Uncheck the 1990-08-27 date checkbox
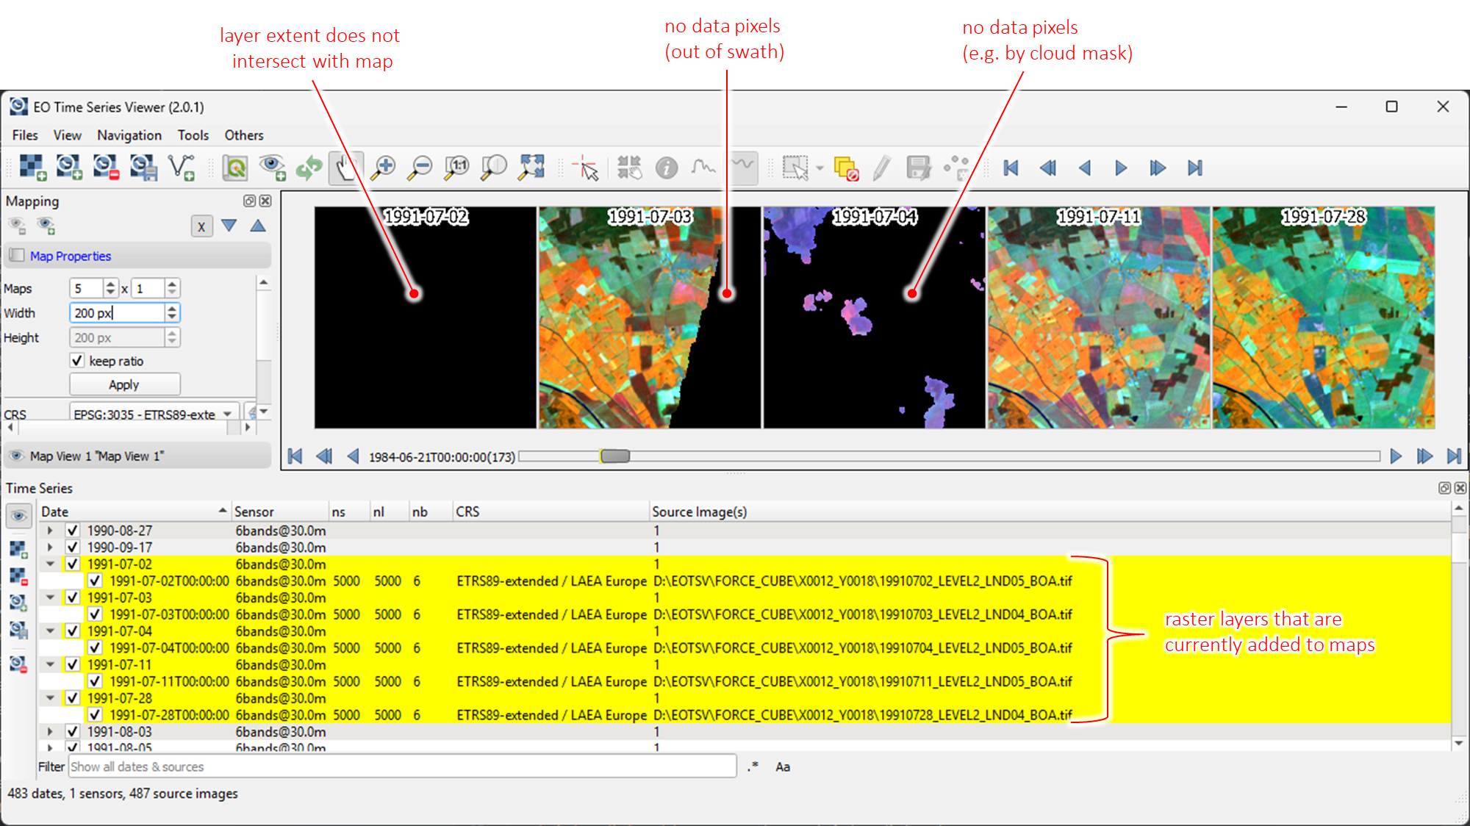 pyautogui.click(x=72, y=530)
